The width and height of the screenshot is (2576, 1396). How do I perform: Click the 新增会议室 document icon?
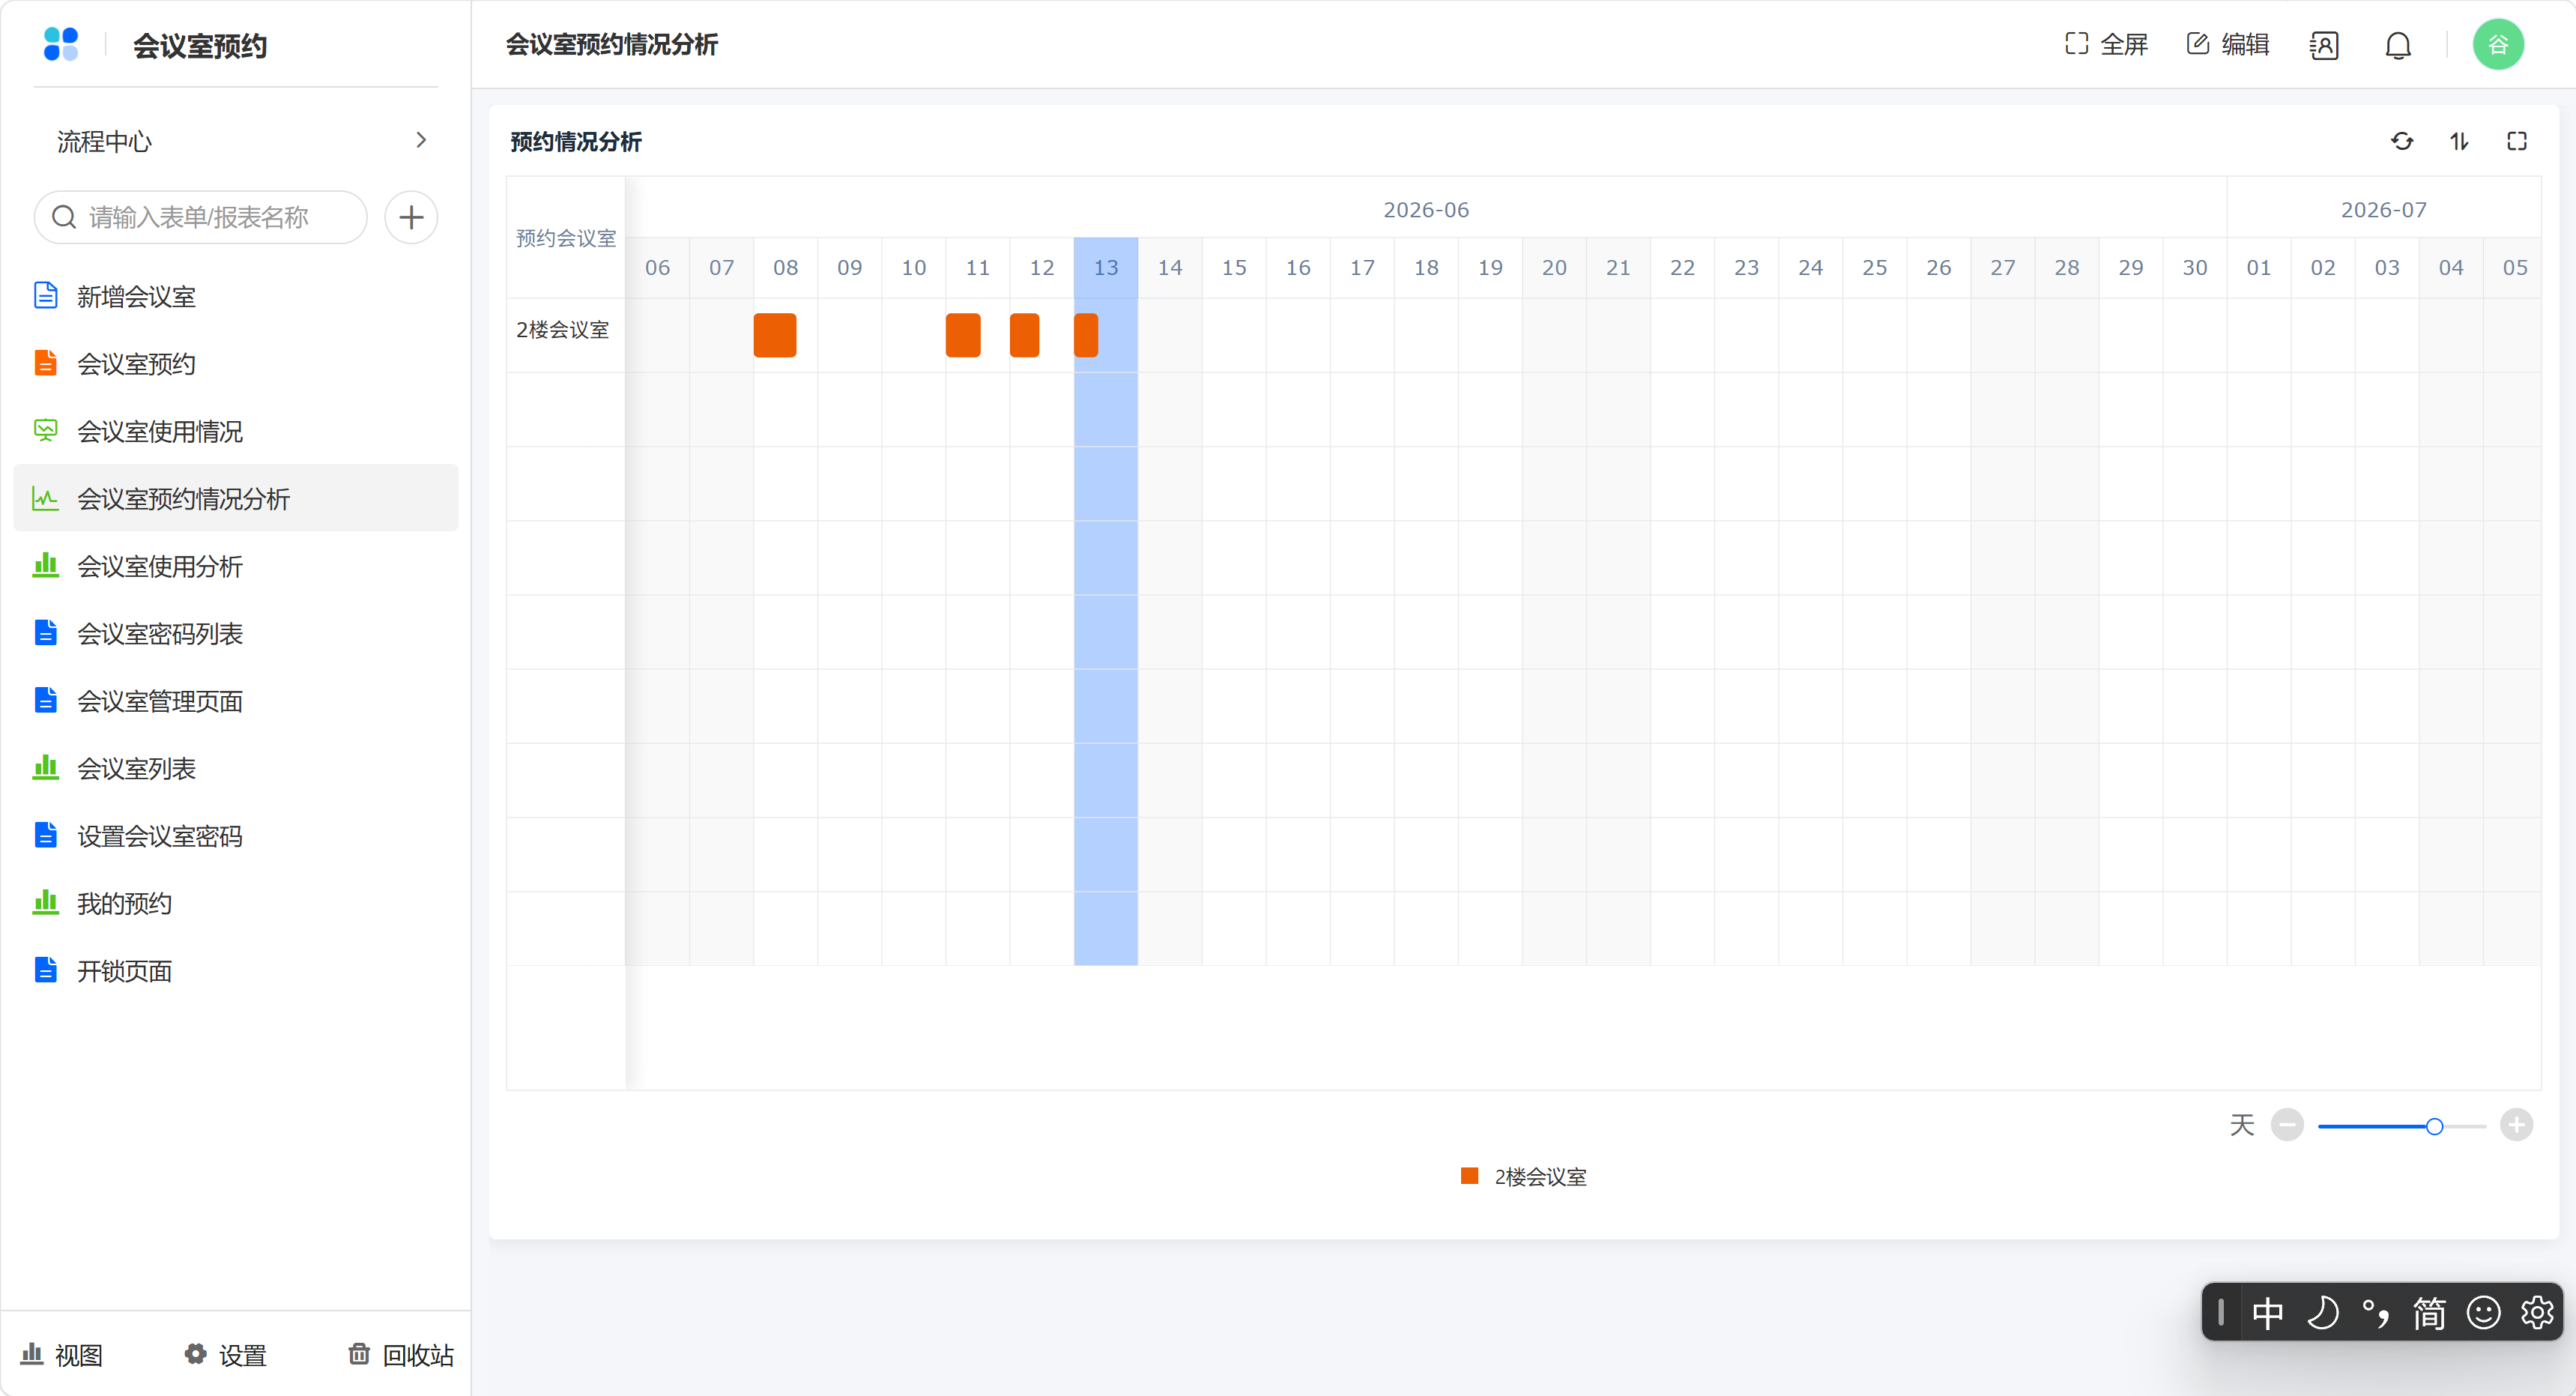click(x=46, y=295)
